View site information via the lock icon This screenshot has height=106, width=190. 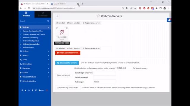pos(34,8)
